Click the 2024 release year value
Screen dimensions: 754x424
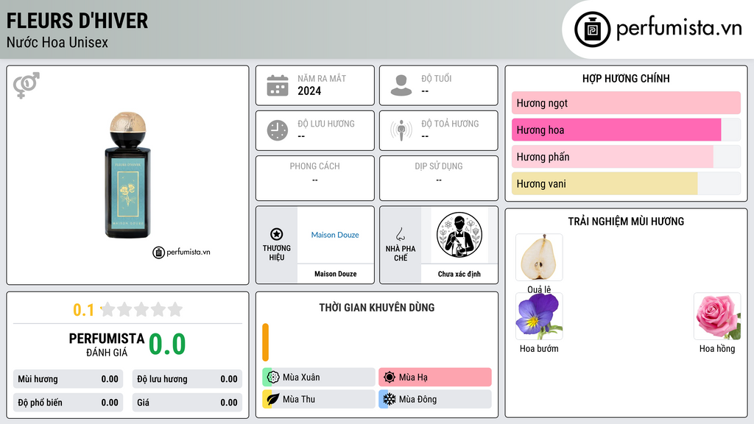(x=309, y=91)
